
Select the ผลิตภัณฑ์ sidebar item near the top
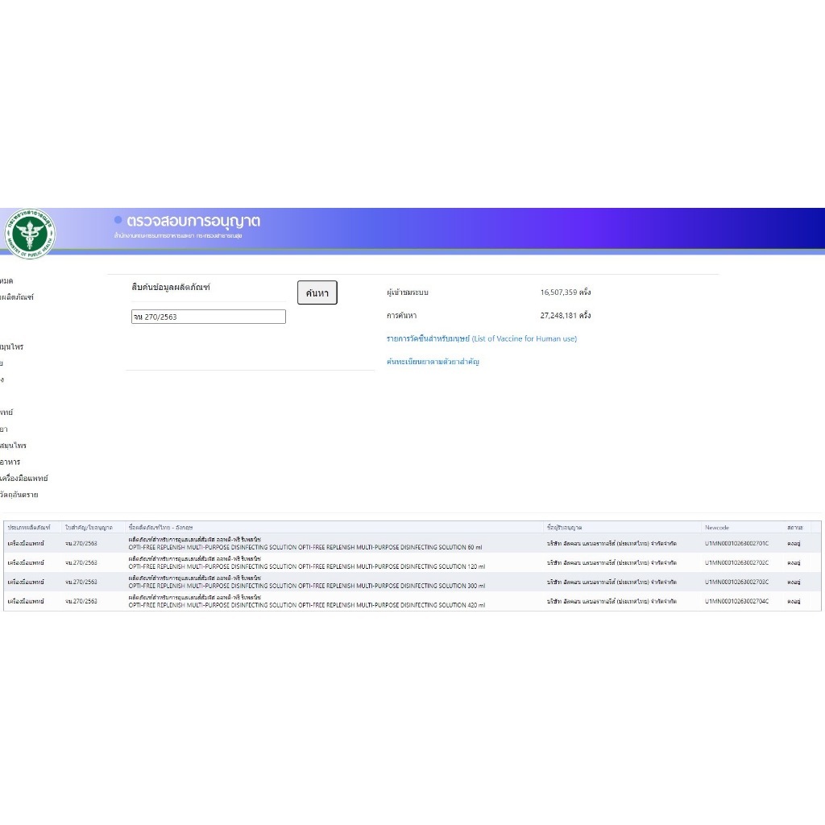(x=17, y=296)
